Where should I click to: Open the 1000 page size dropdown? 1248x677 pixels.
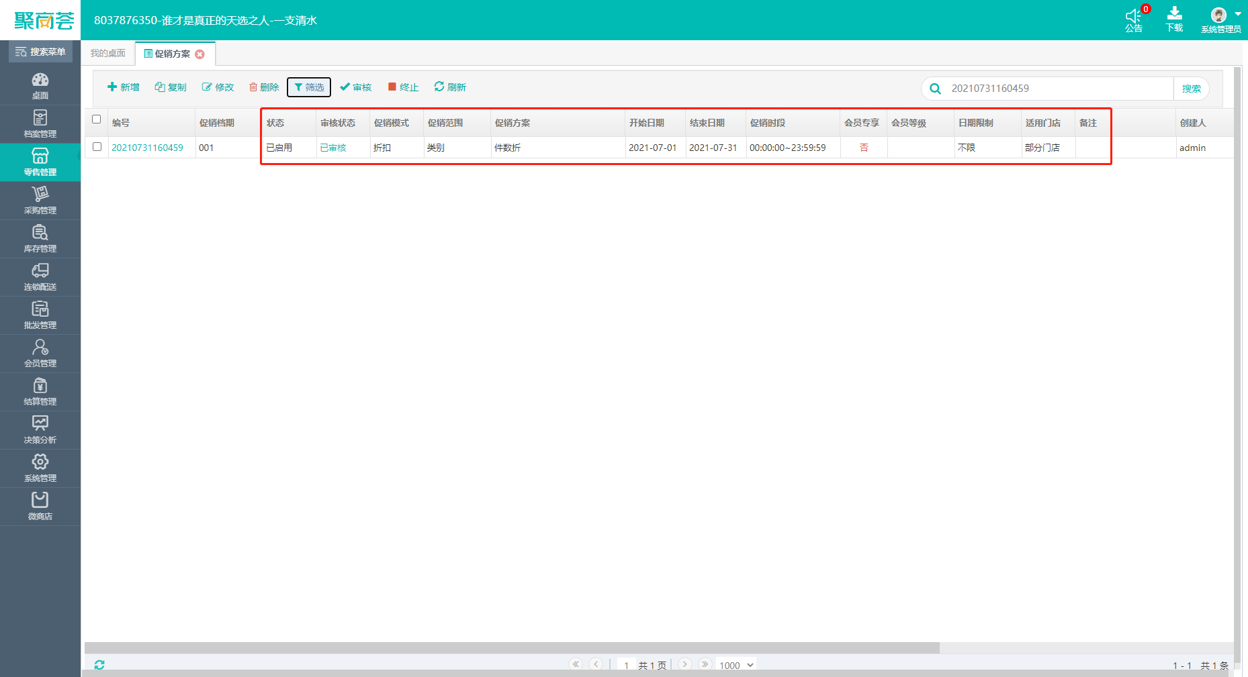coord(736,665)
